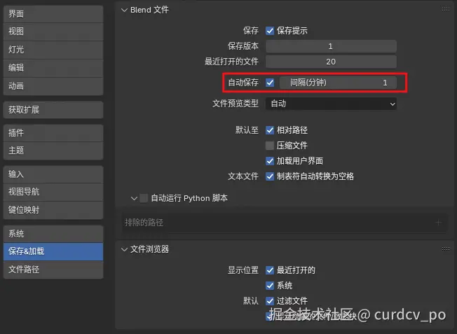The image size is (457, 334).
Task: Select the 输入 section
Action: pos(53,174)
